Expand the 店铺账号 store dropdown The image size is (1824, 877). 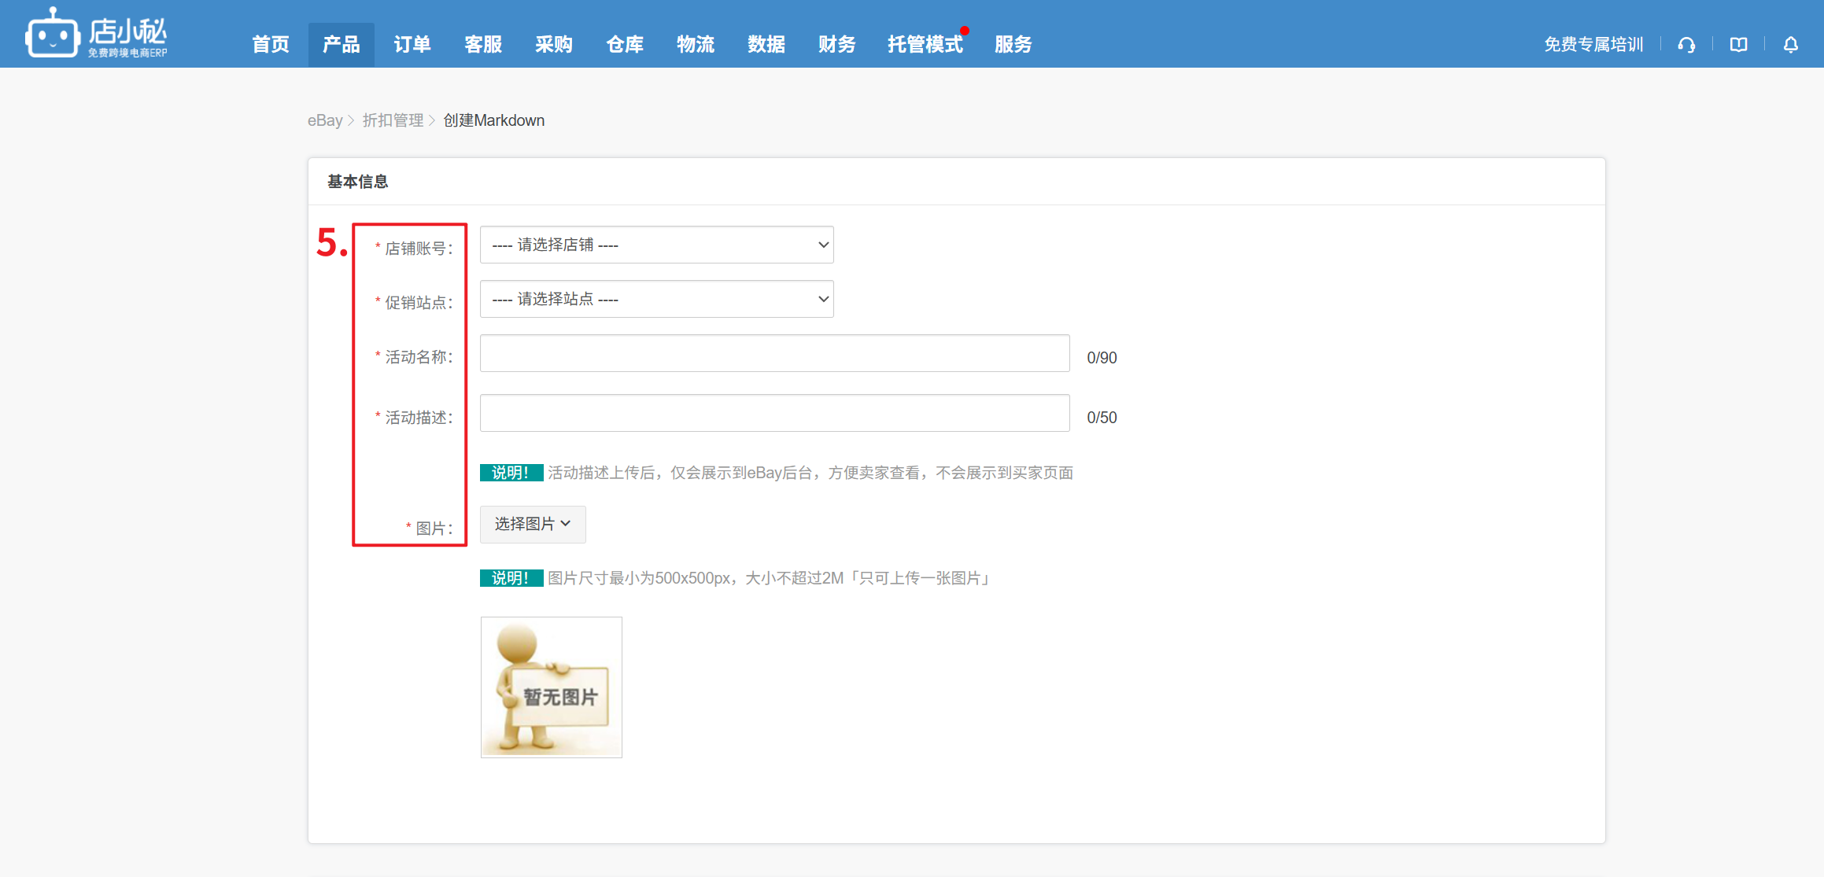click(x=656, y=245)
